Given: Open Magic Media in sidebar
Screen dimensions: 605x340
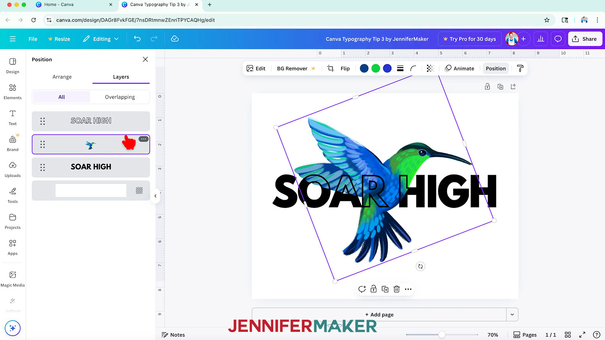Looking at the screenshot, I should pyautogui.click(x=12, y=279).
